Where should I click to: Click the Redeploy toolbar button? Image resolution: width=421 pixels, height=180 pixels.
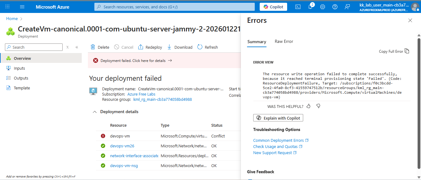[x=150, y=47]
